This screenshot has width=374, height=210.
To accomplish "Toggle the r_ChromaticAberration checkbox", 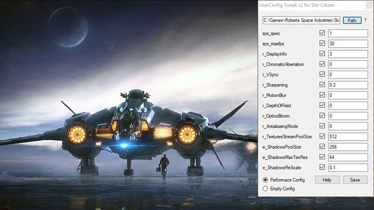I will coord(322,64).
